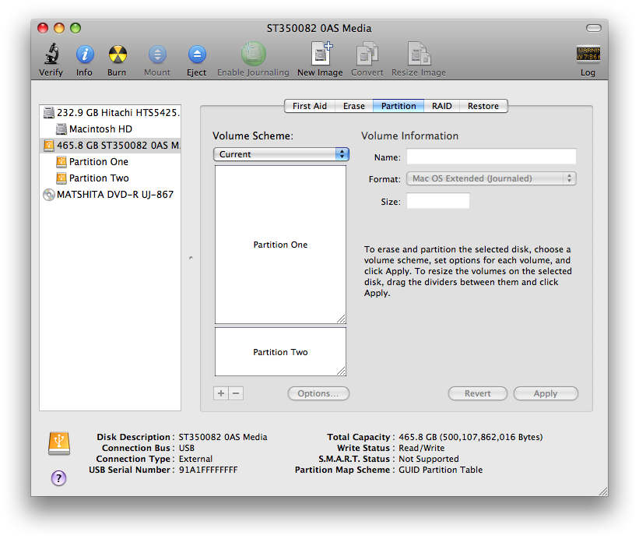Click the purple Help question mark
Viewport: 639px width, 539px height.
(59, 478)
